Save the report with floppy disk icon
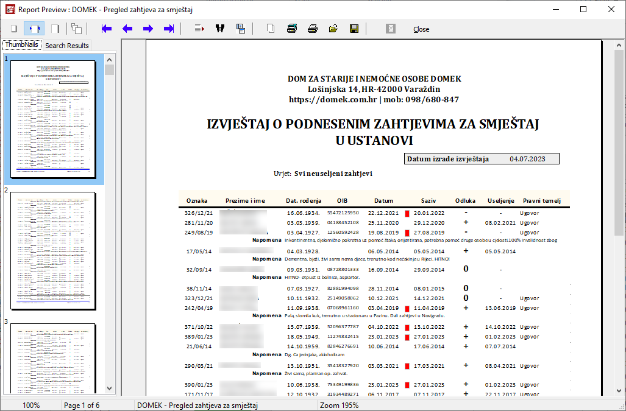 click(354, 29)
